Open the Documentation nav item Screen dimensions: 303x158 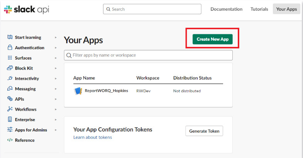coord(226,9)
